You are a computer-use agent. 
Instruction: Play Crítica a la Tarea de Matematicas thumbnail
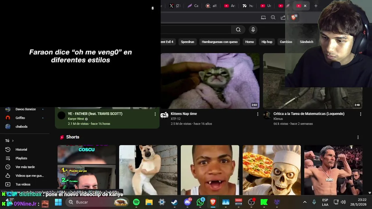[x=313, y=81]
